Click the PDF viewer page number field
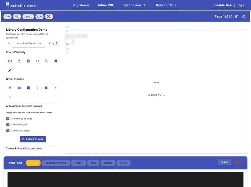Viewport: 251px width, 187px height. [70, 41]
